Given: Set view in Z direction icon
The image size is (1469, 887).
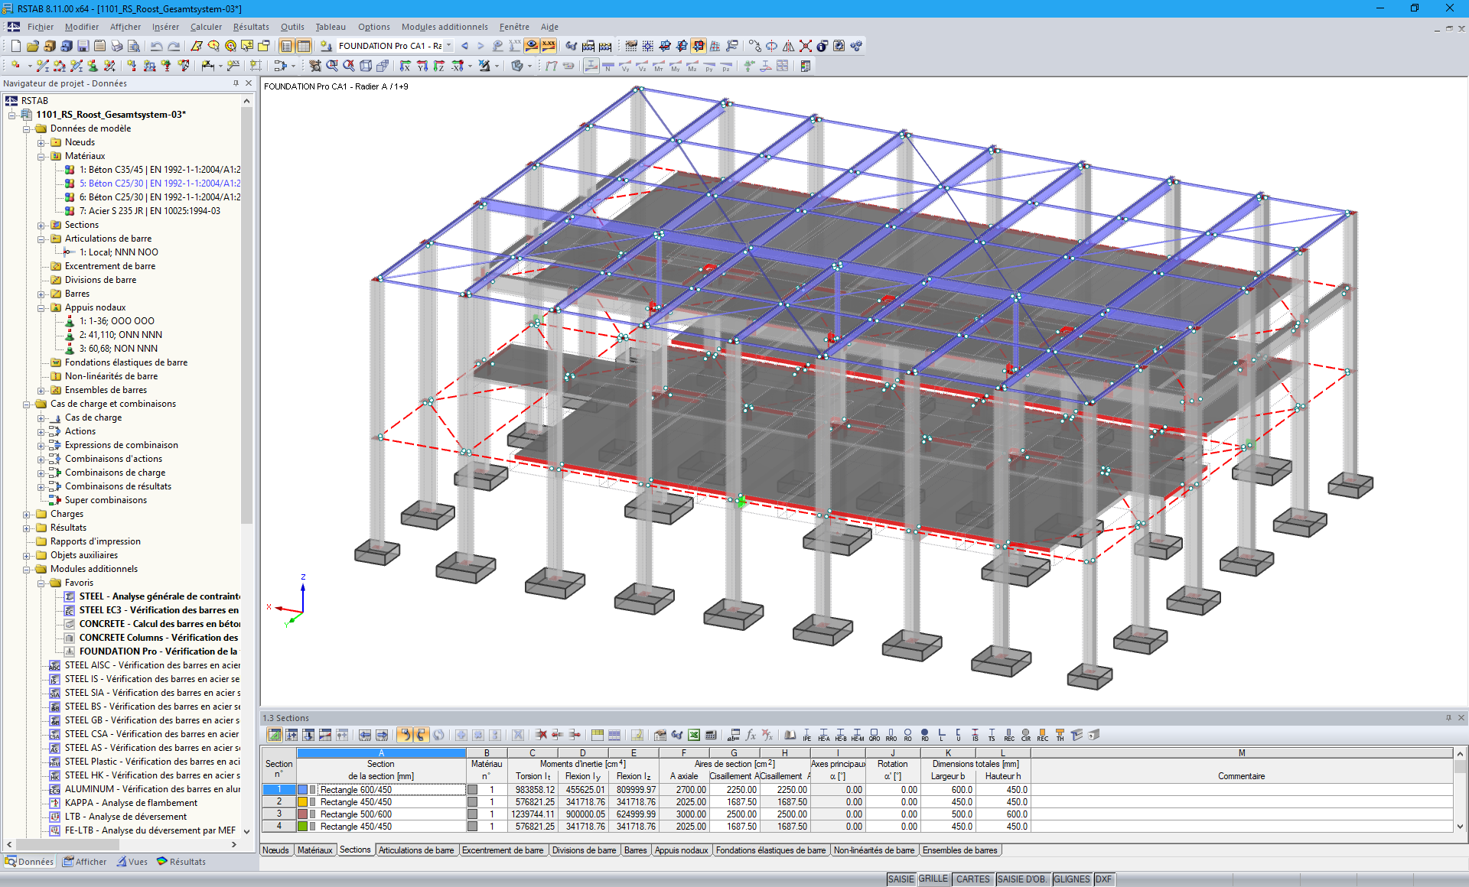Looking at the screenshot, I should (439, 66).
